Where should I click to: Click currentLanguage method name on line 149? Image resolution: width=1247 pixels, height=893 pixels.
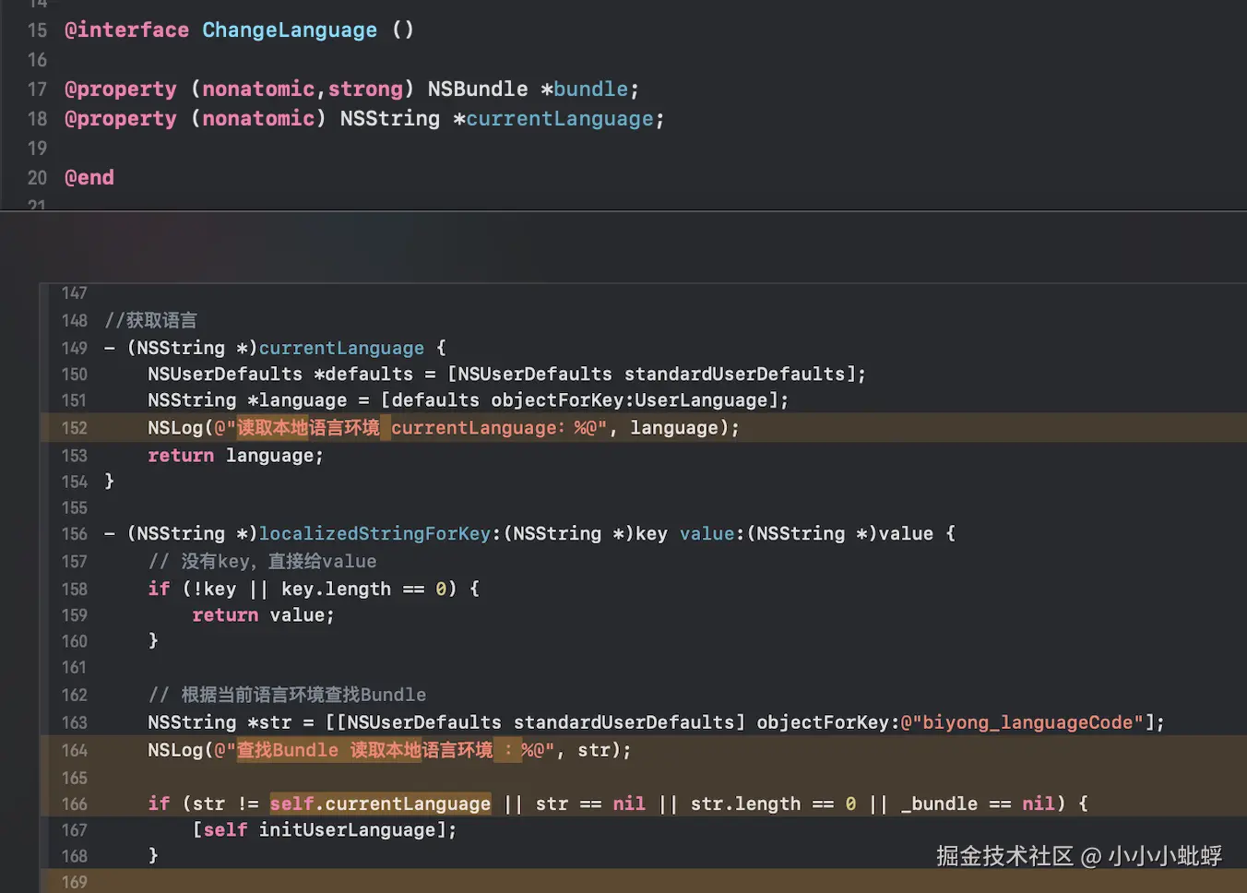click(x=341, y=349)
